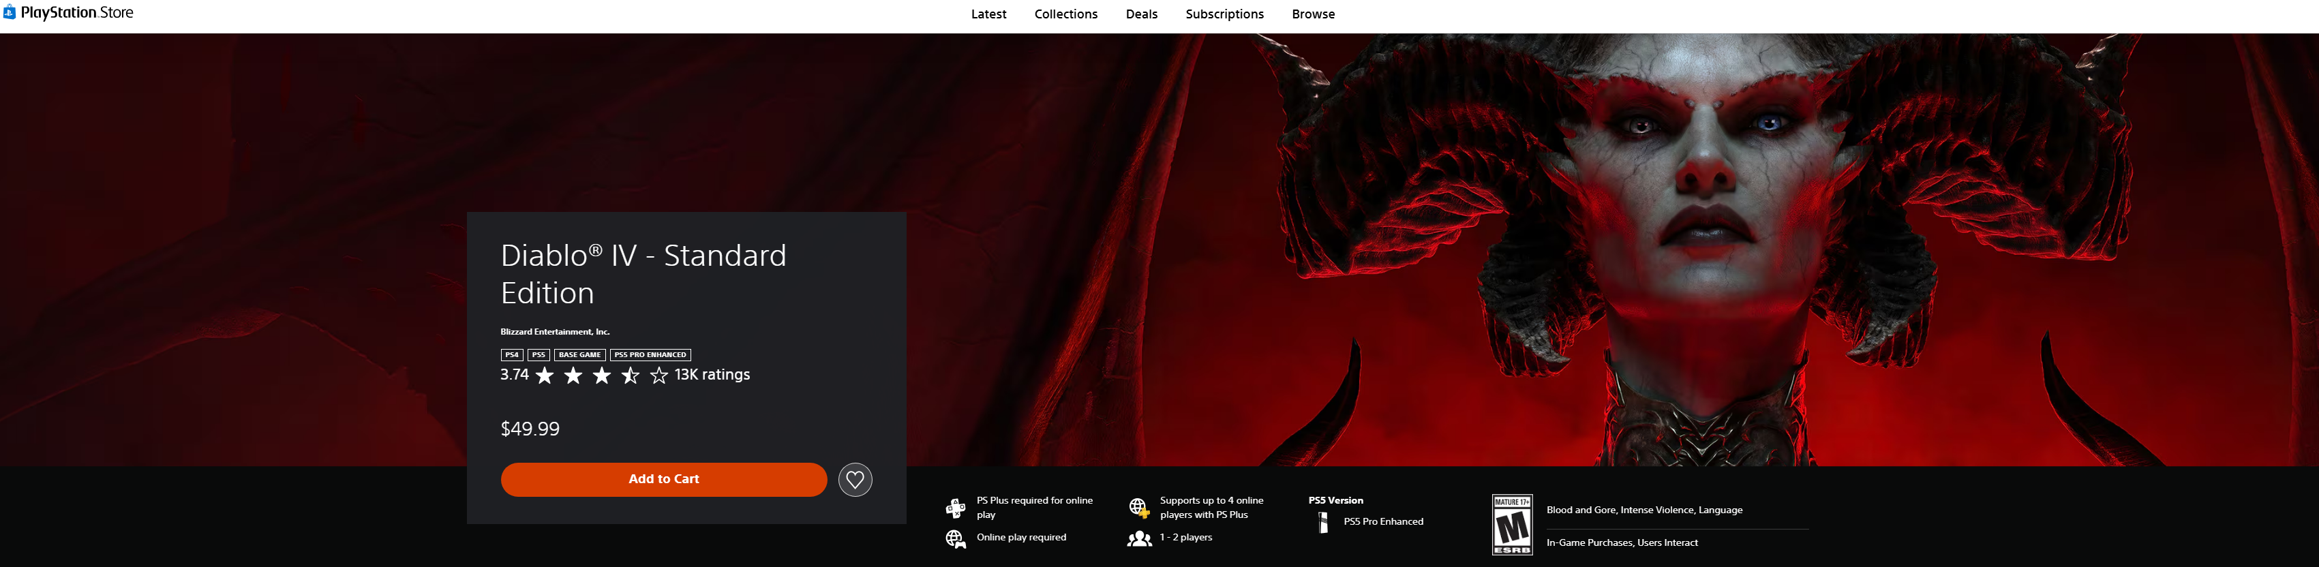The height and width of the screenshot is (567, 2319).
Task: Click the PS5 Pro Enhanced tag
Action: click(x=650, y=354)
